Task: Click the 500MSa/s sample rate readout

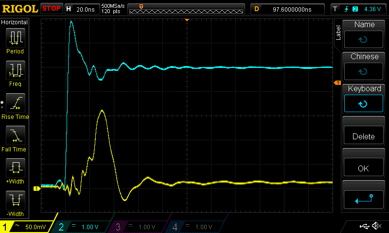Action: click(113, 6)
